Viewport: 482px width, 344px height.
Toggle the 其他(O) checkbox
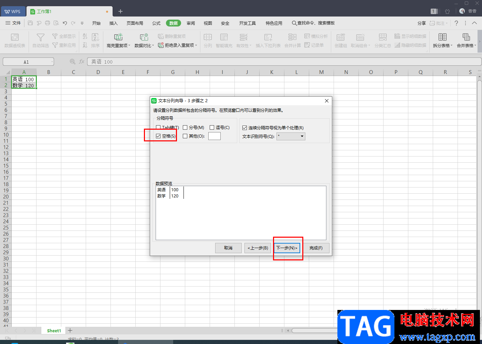click(185, 136)
